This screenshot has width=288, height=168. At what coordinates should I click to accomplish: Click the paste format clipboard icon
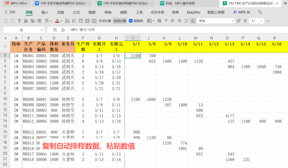[13, 21]
